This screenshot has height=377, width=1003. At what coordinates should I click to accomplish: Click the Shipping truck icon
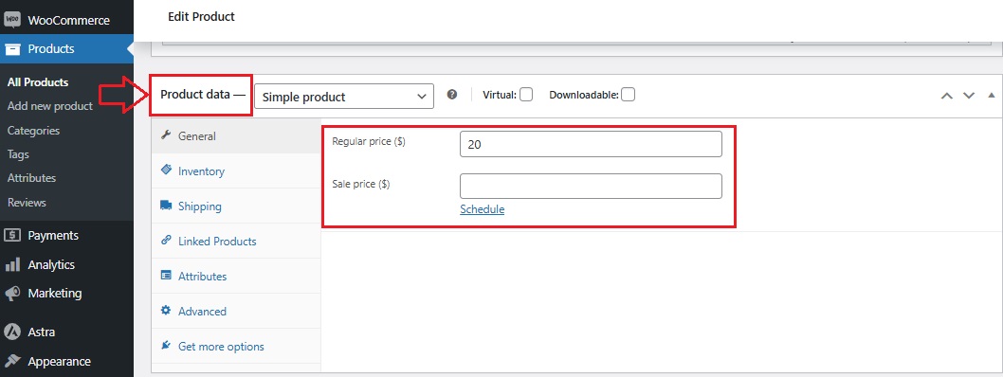click(x=166, y=206)
